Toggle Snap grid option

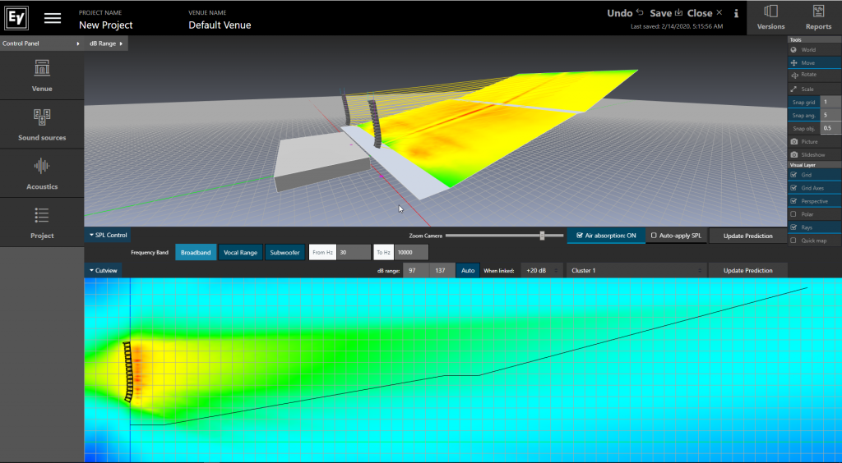click(x=804, y=103)
